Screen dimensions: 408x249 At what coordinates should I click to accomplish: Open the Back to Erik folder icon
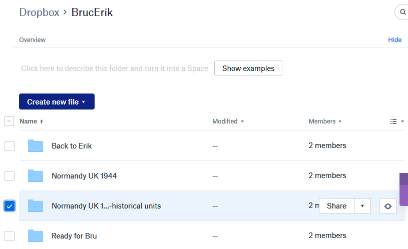tap(35, 146)
